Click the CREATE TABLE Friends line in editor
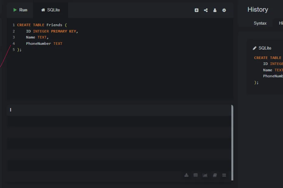This screenshot has height=188, width=283. pyautogui.click(x=40, y=25)
